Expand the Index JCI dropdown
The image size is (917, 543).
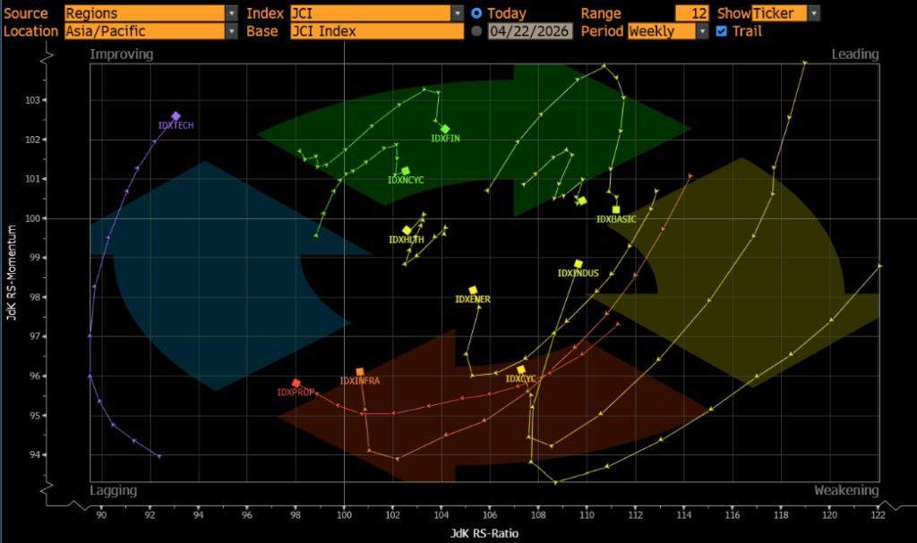tap(458, 13)
